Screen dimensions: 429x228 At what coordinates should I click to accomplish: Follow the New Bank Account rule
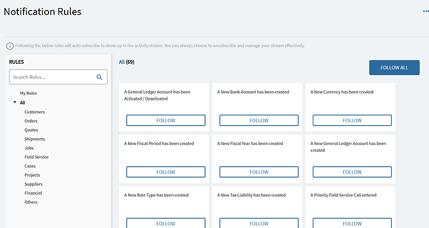tap(259, 120)
